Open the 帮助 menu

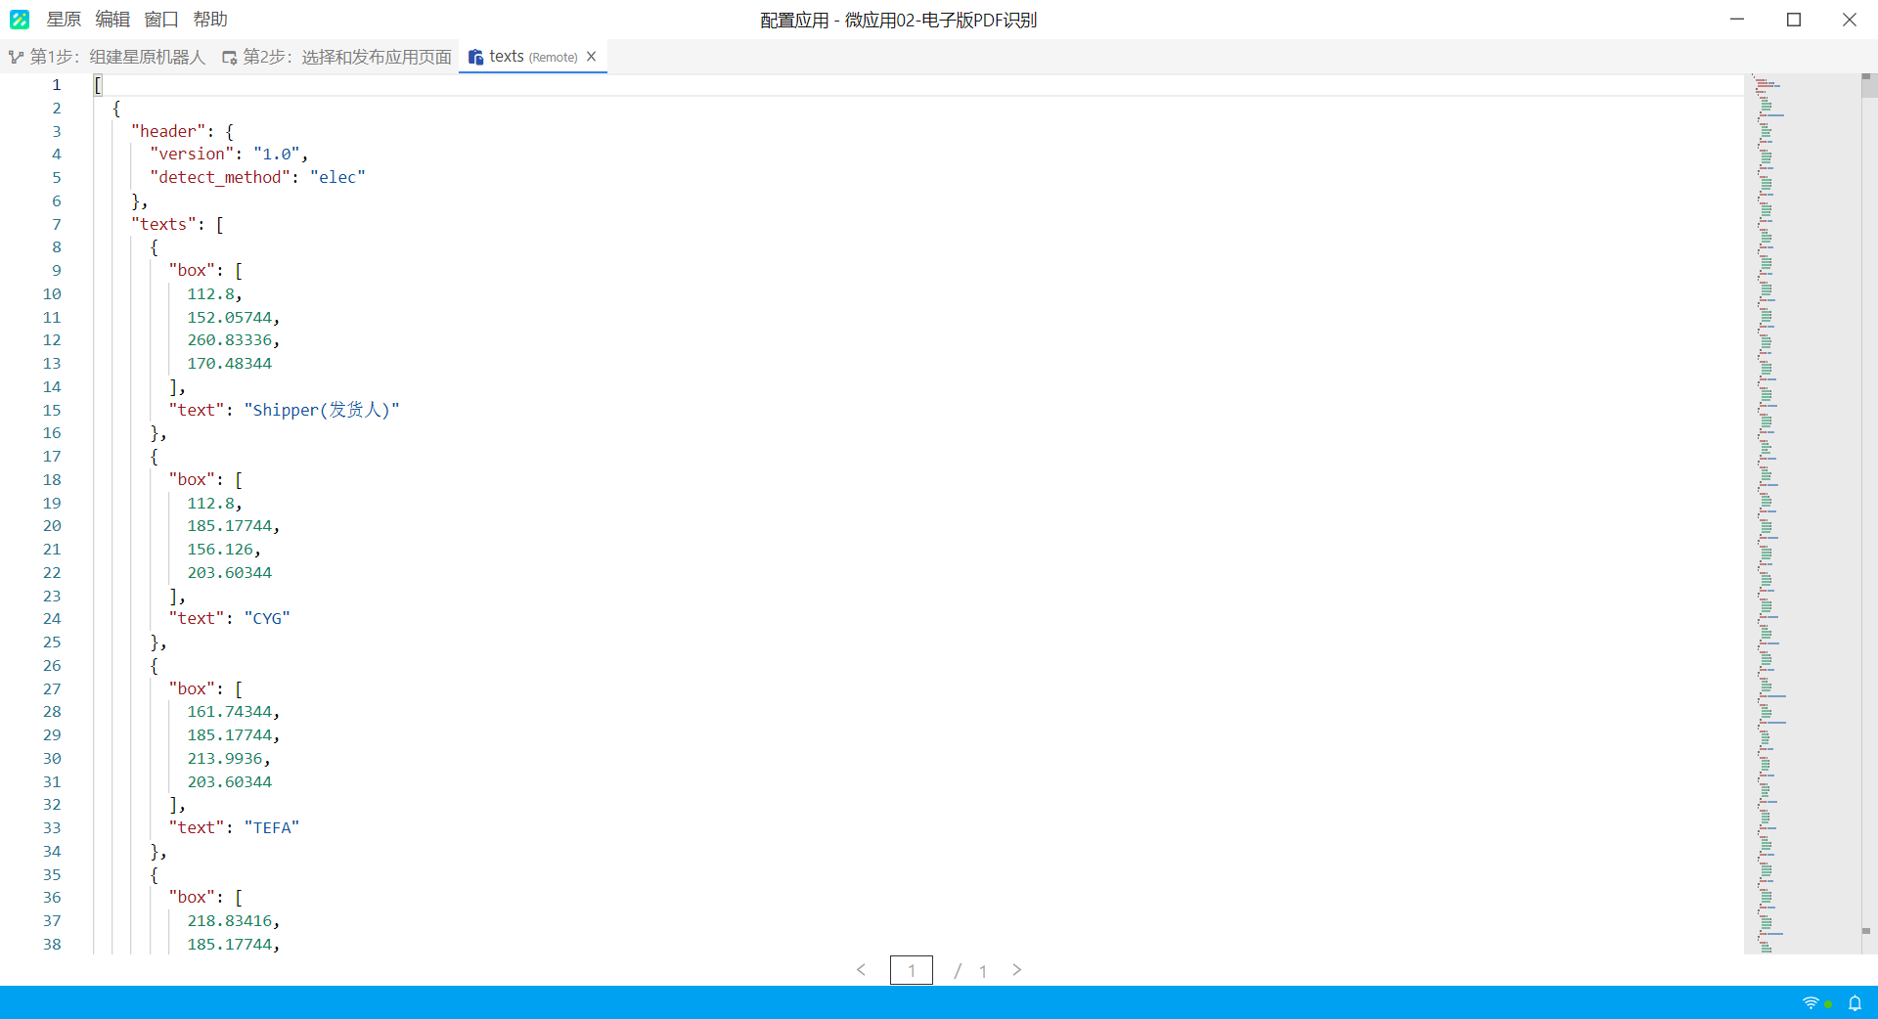pos(210,20)
